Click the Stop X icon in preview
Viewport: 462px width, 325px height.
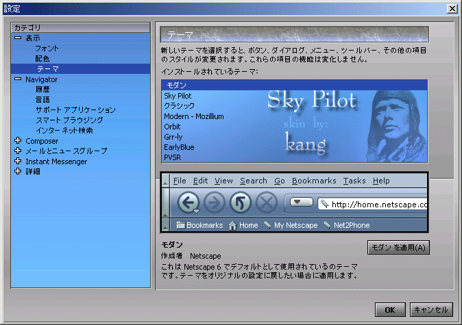pos(267,203)
